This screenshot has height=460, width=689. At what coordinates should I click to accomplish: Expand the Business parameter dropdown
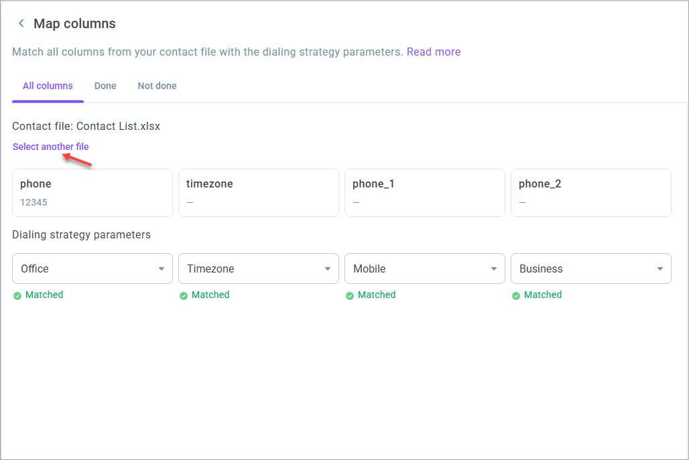tap(591, 269)
